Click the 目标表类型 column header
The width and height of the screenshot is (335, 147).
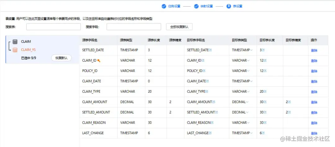239,40
